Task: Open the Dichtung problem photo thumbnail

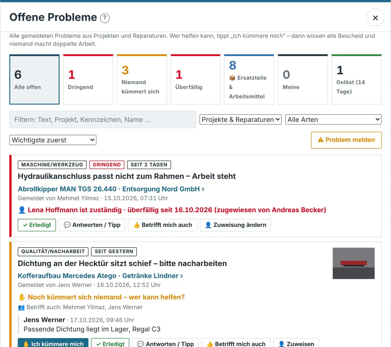Action: click(354, 263)
